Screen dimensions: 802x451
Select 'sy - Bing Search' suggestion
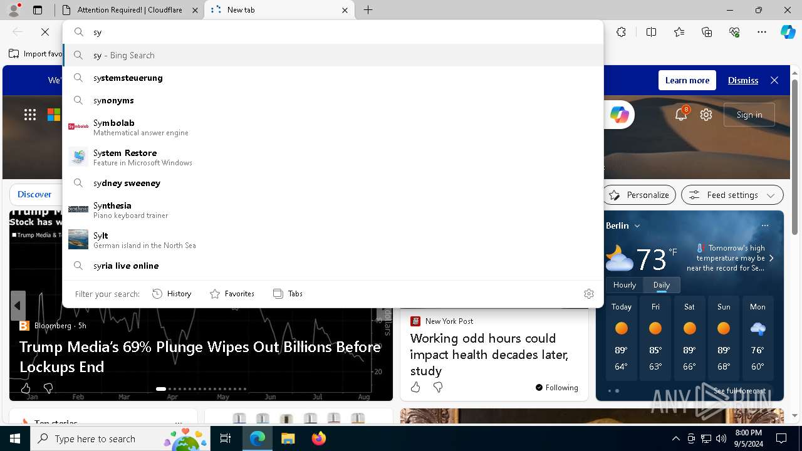(x=333, y=55)
